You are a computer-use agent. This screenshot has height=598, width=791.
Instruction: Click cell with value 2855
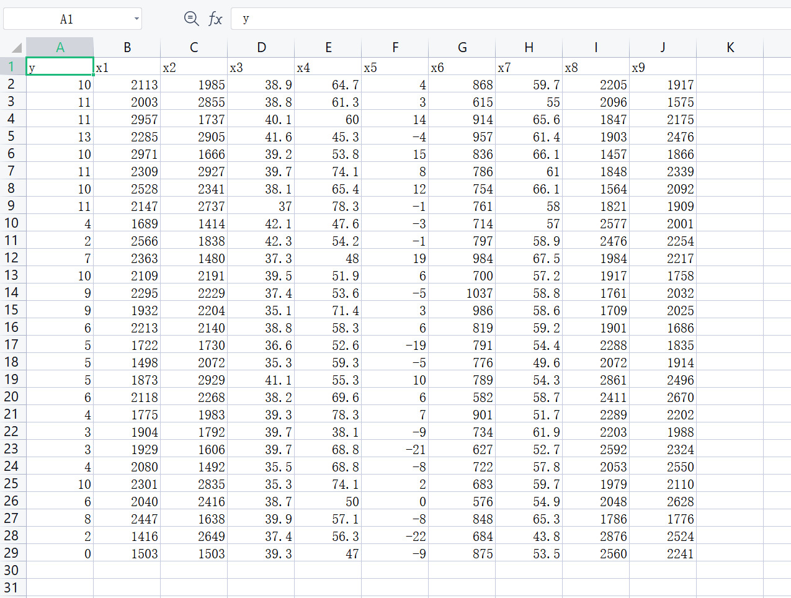(194, 101)
